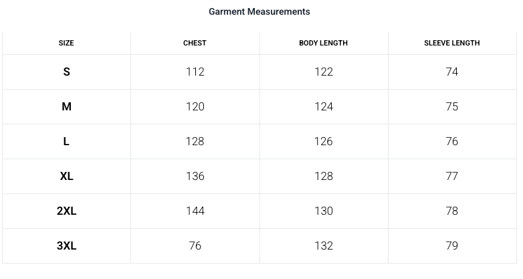Click sleeve length value 77
The height and width of the screenshot is (279, 523).
click(451, 176)
